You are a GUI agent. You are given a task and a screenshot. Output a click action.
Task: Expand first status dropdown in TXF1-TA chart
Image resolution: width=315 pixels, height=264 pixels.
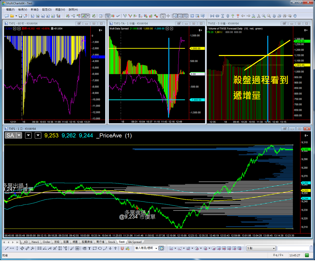[x=167, y=29]
